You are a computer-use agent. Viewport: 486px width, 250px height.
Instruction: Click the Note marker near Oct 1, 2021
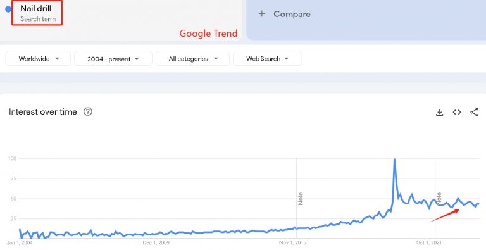click(x=439, y=199)
